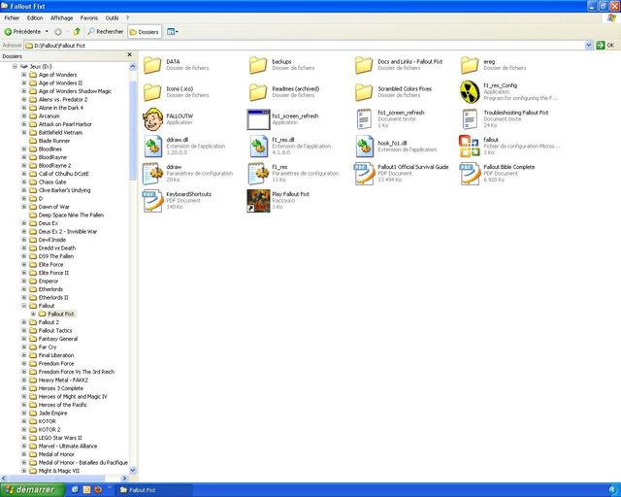621x497 pixels.
Task: Select Jade Empire in the folder tree
Action: coord(52,413)
